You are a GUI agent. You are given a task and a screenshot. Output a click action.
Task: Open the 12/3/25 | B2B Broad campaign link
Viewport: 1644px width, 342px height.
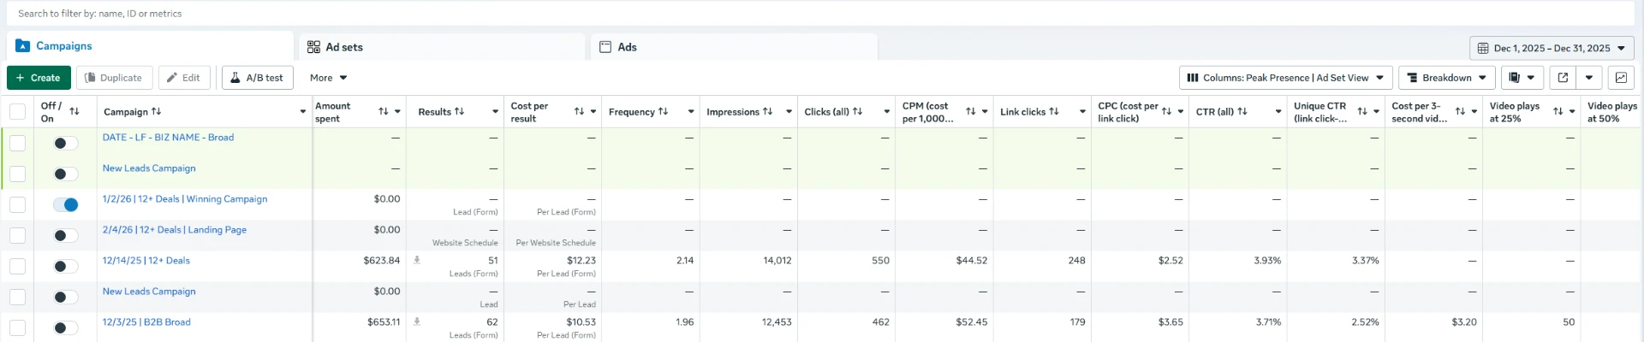point(146,322)
